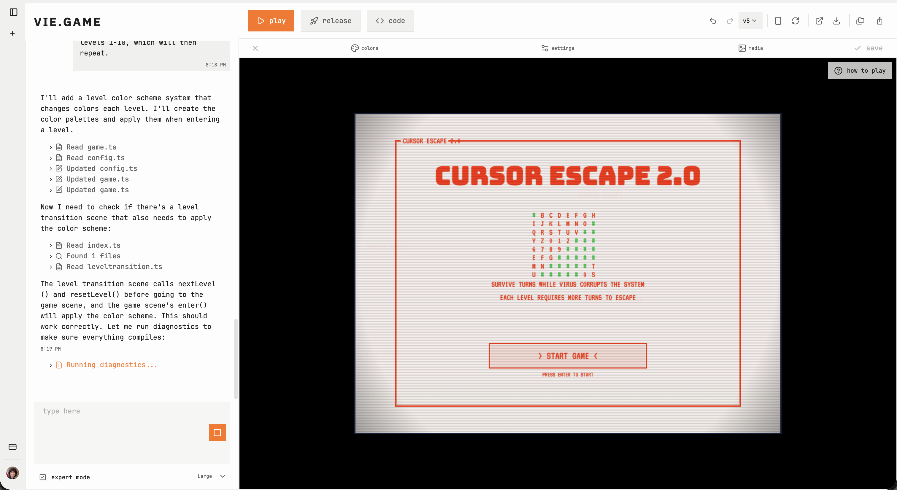This screenshot has width=897, height=490.
Task: Expand the Read leveltransition.ts entry
Action: tap(114, 267)
